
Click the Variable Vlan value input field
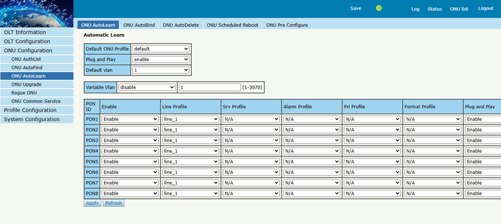point(209,87)
